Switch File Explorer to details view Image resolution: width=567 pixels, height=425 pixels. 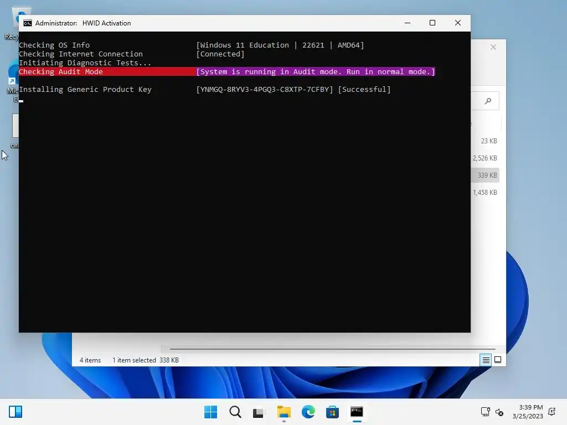tap(486, 360)
